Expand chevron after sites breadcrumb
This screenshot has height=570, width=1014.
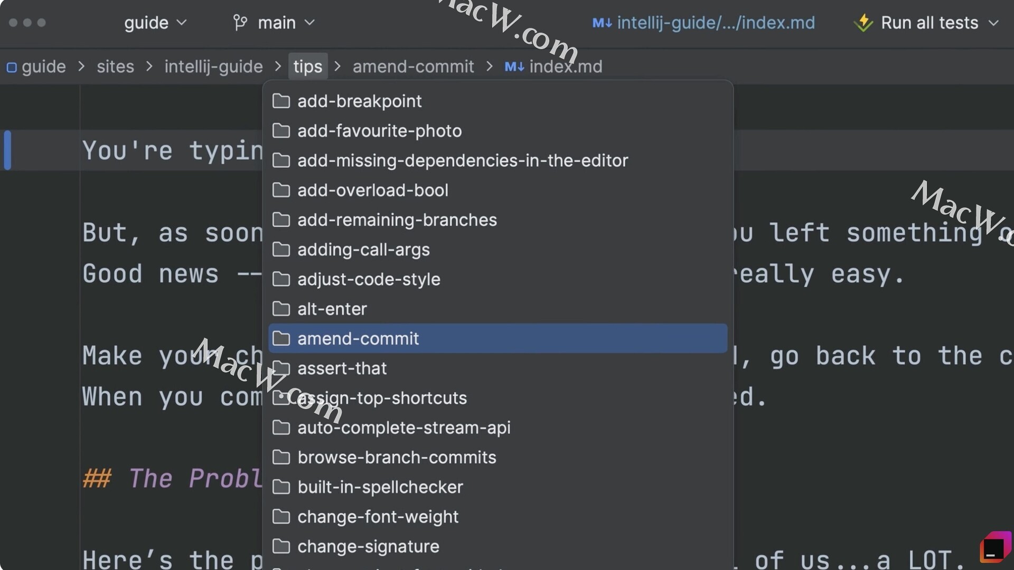pos(149,66)
